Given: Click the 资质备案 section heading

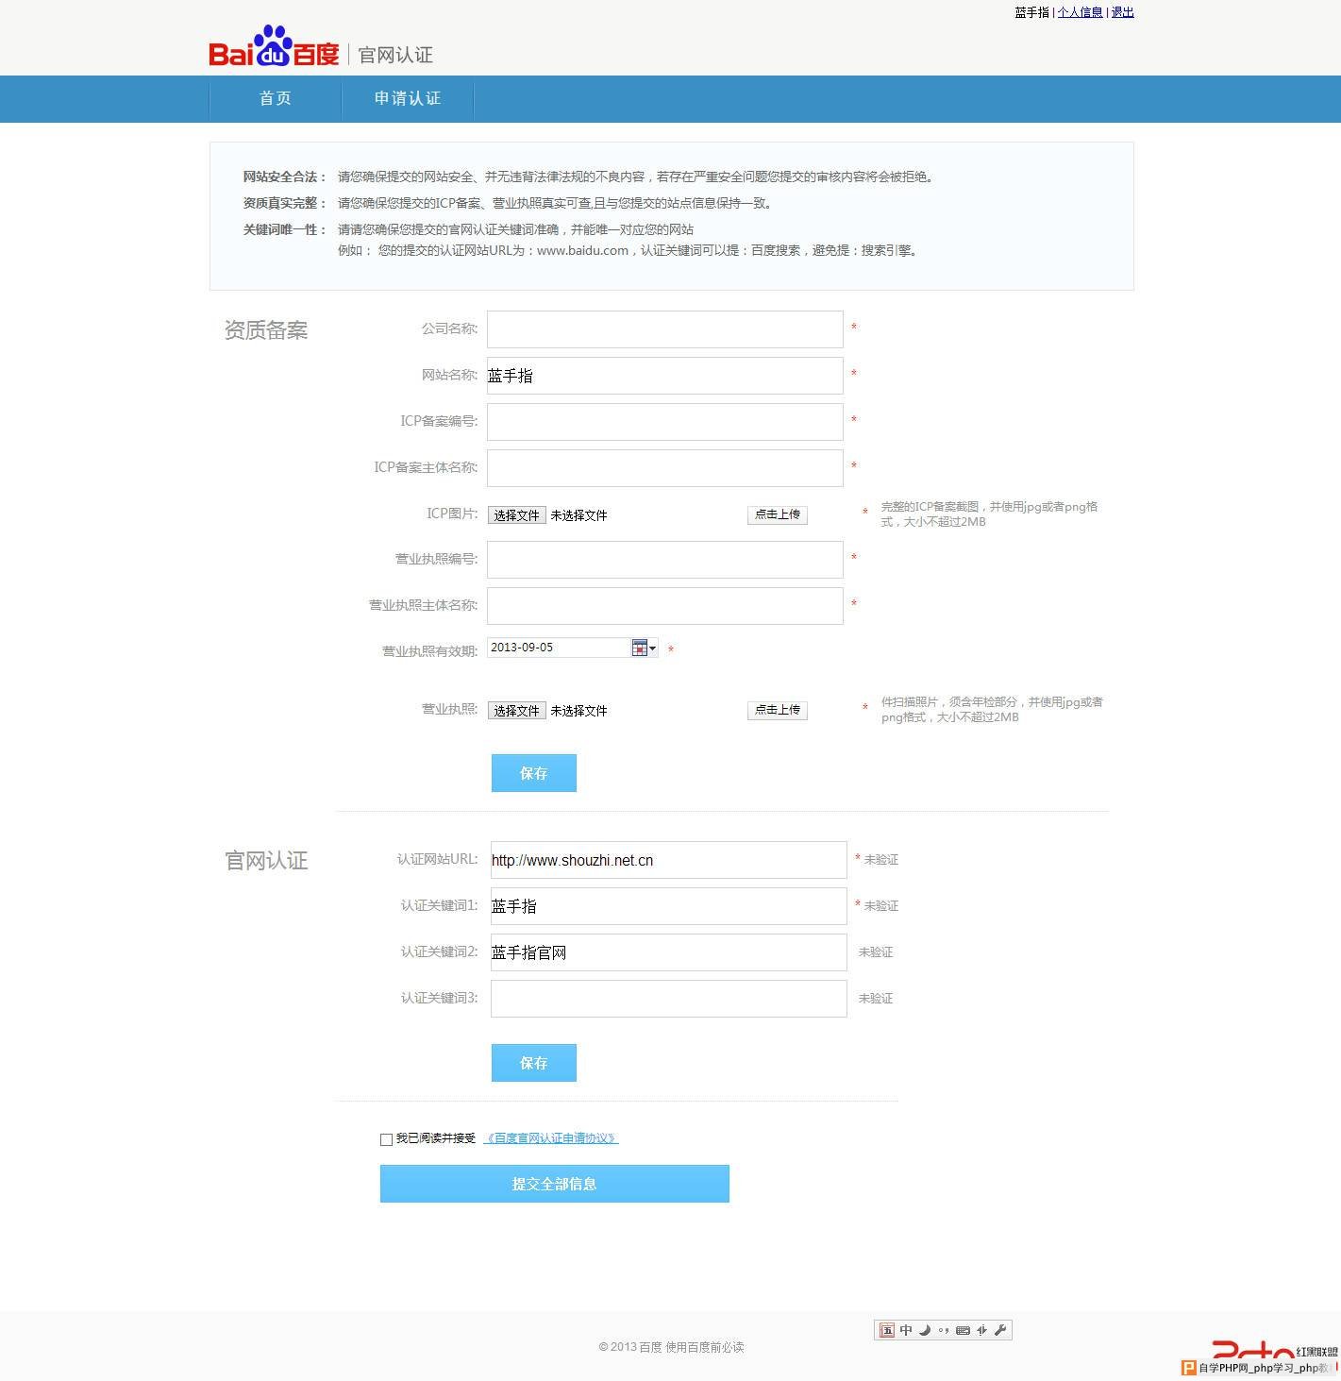Looking at the screenshot, I should (x=266, y=330).
